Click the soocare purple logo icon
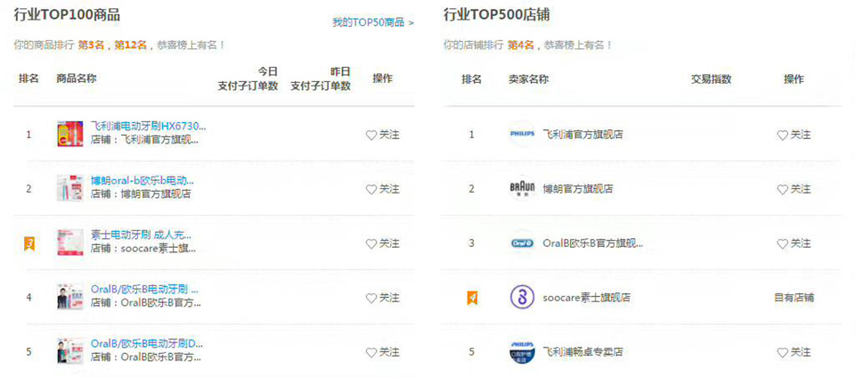 click(x=523, y=298)
